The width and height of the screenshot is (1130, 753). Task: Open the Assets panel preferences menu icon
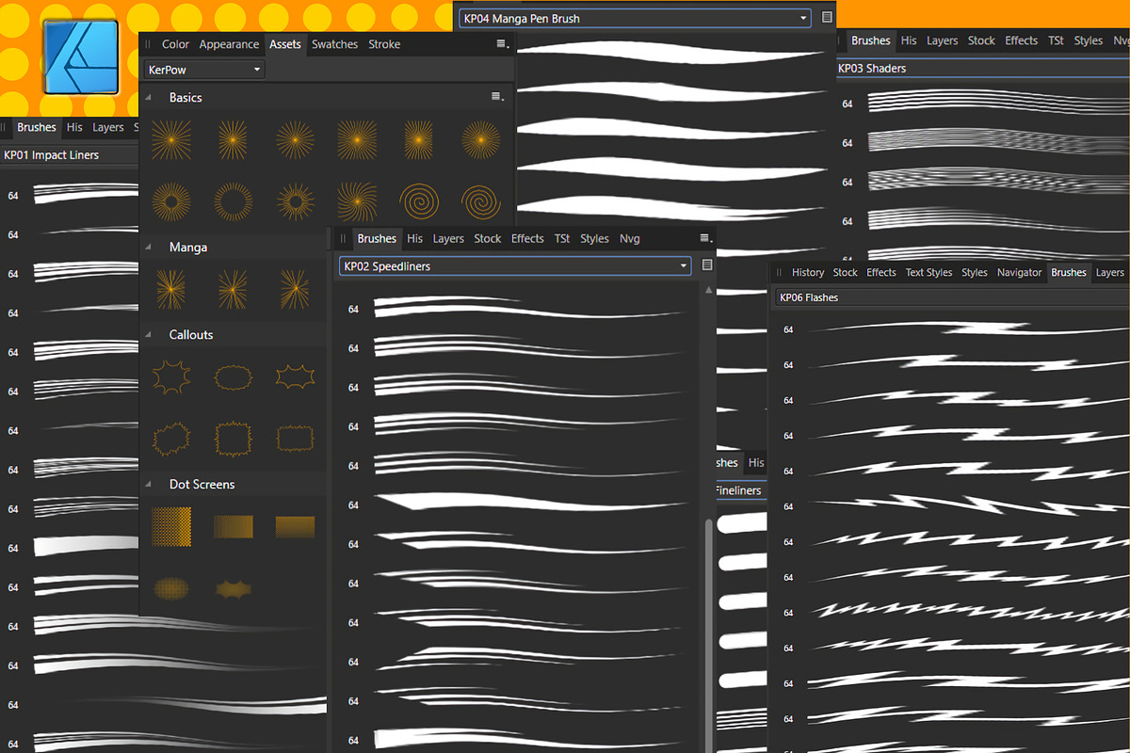(503, 44)
